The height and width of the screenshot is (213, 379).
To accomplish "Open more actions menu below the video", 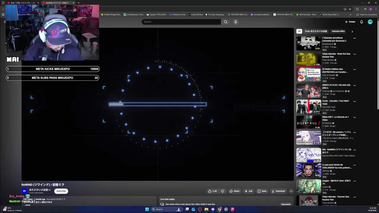I will point(291,191).
